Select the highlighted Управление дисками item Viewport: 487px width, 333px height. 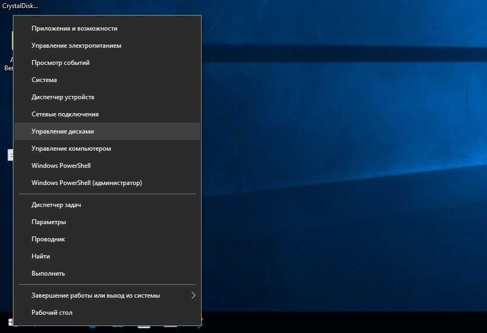(63, 131)
